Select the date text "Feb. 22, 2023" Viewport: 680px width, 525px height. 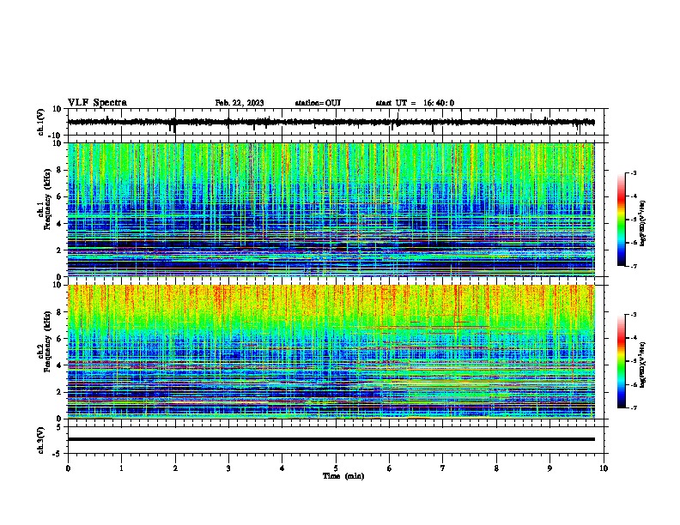pos(240,103)
